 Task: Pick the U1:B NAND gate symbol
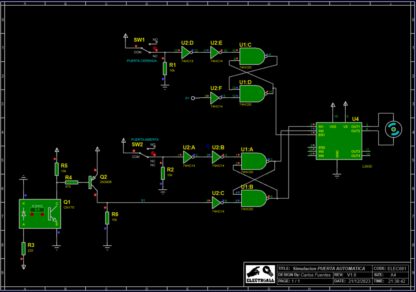[253, 198]
